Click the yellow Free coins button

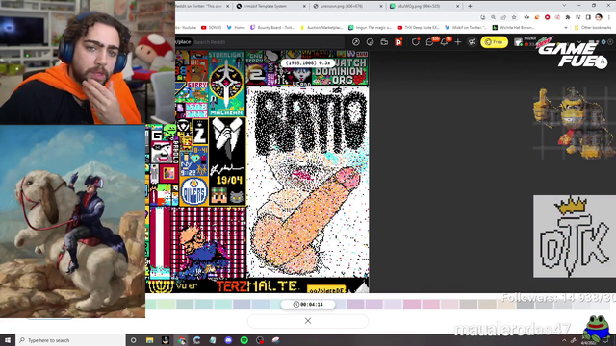(x=494, y=42)
